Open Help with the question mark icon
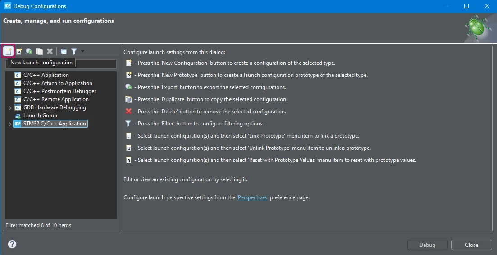Image resolution: width=497 pixels, height=255 pixels. pos(12,244)
